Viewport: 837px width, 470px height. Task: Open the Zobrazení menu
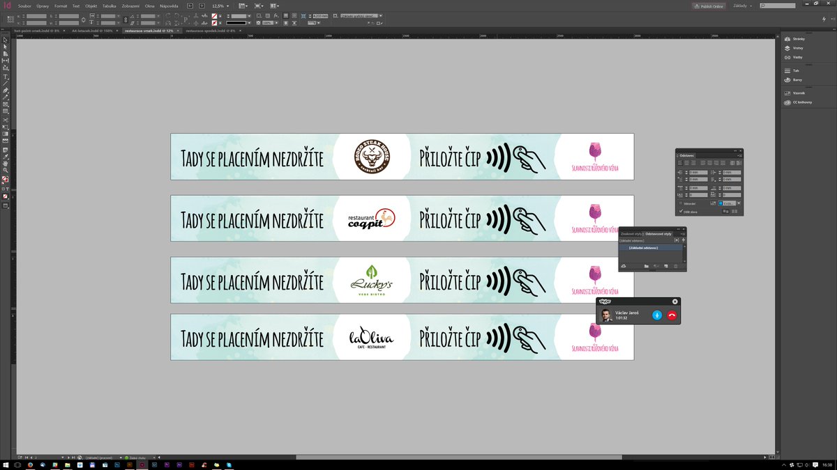[x=130, y=6]
